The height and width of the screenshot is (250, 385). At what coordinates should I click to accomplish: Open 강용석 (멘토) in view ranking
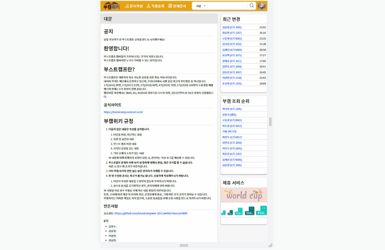pyautogui.click(x=229, y=114)
